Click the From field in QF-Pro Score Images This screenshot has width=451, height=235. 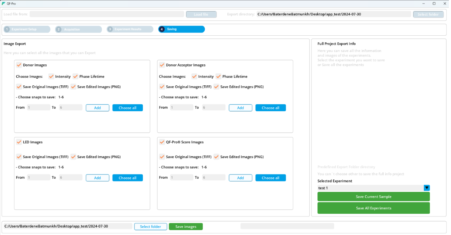pyautogui.click(x=182, y=178)
